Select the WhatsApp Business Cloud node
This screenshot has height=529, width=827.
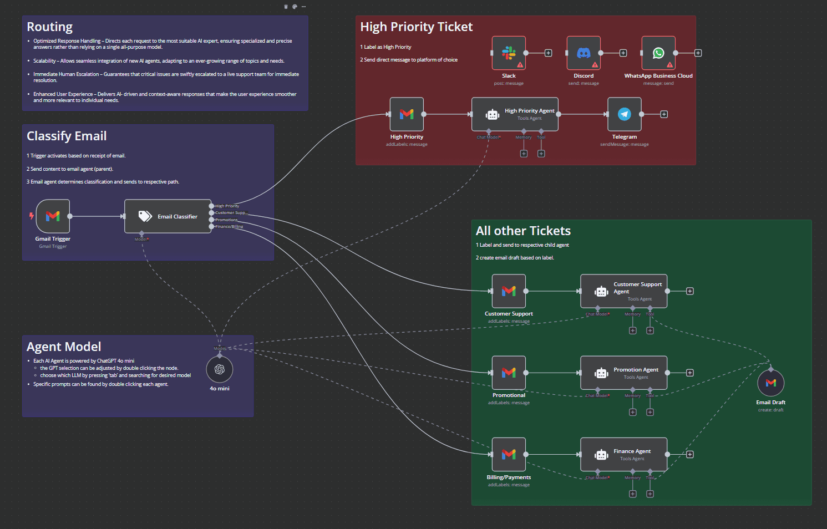[x=658, y=53]
